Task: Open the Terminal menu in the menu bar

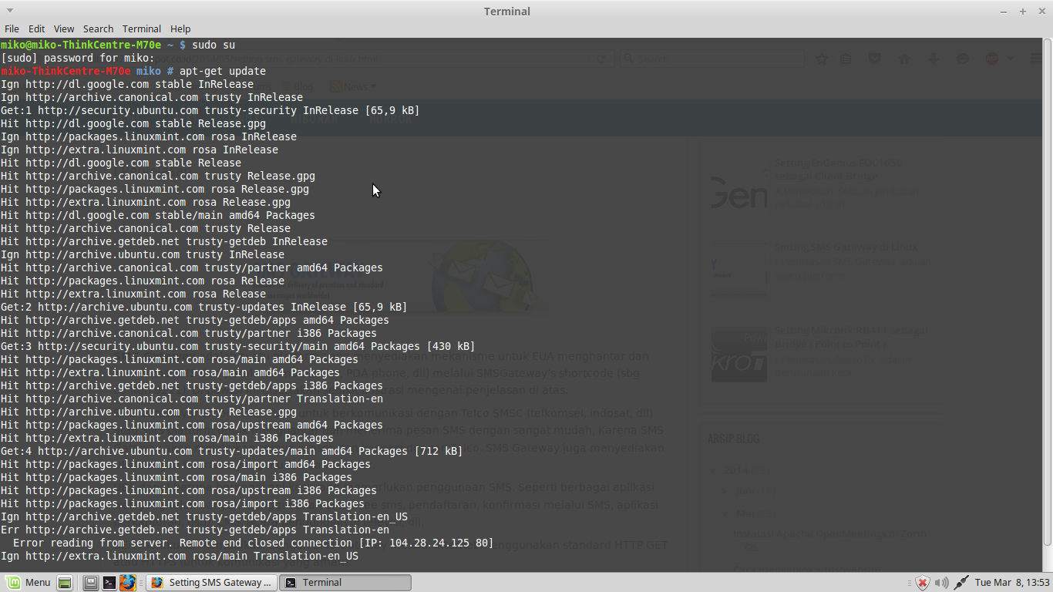Action: coord(142,29)
